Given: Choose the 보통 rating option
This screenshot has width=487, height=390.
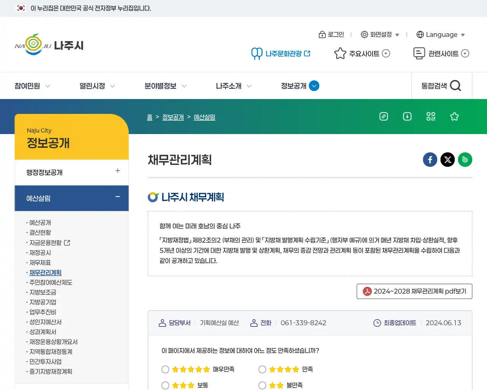Looking at the screenshot, I should point(165,385).
